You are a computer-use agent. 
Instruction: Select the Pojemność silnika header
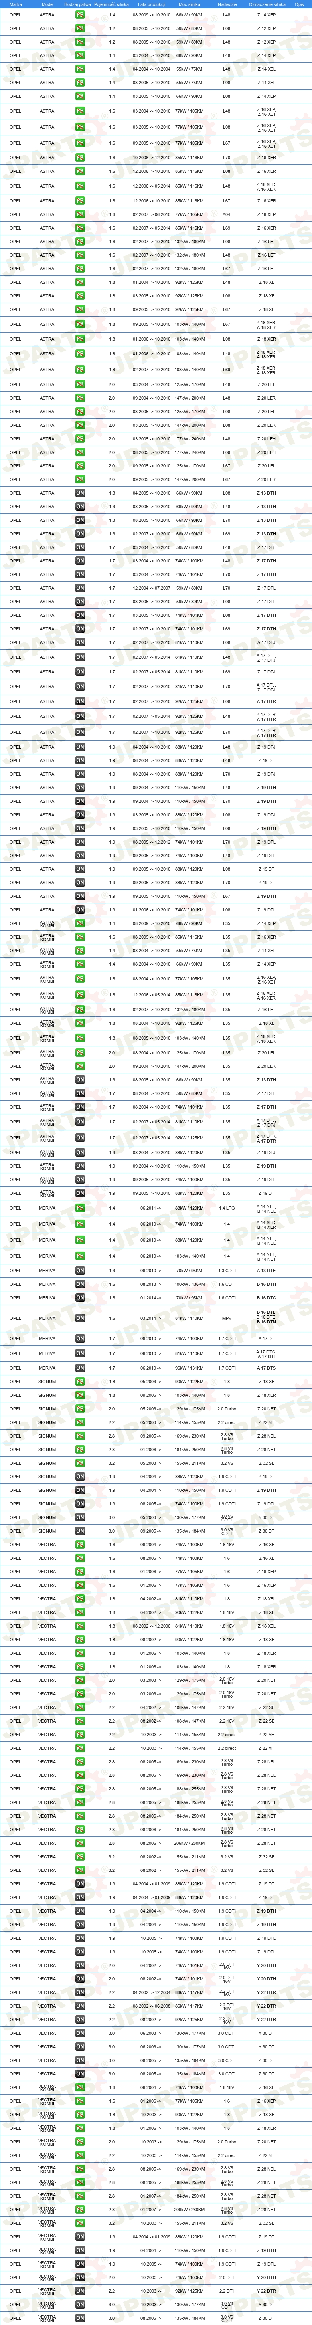(x=112, y=4)
